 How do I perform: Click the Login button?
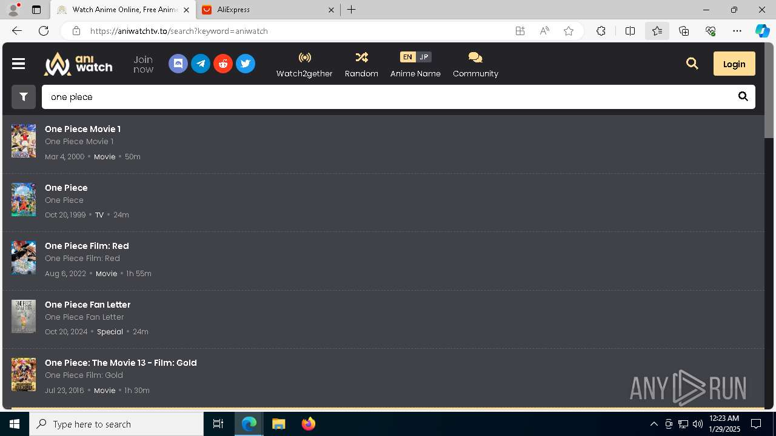point(734,64)
